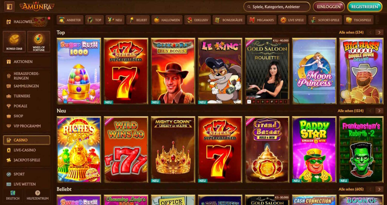This screenshot has height=205, width=387.
Task: Show the previous games in the Top row
Action: (370, 33)
